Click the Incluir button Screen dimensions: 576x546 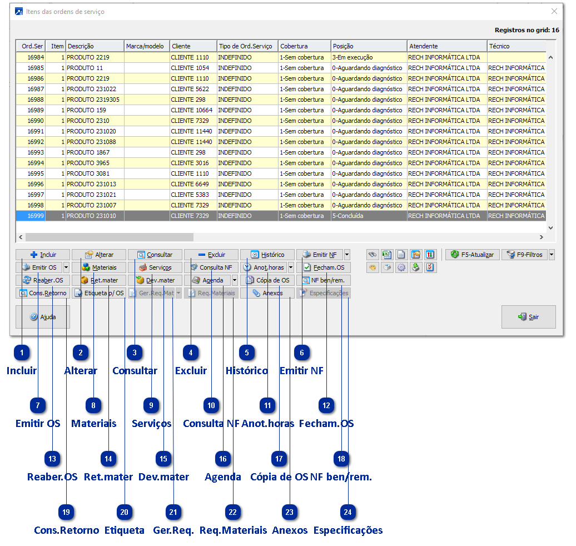click(43, 255)
